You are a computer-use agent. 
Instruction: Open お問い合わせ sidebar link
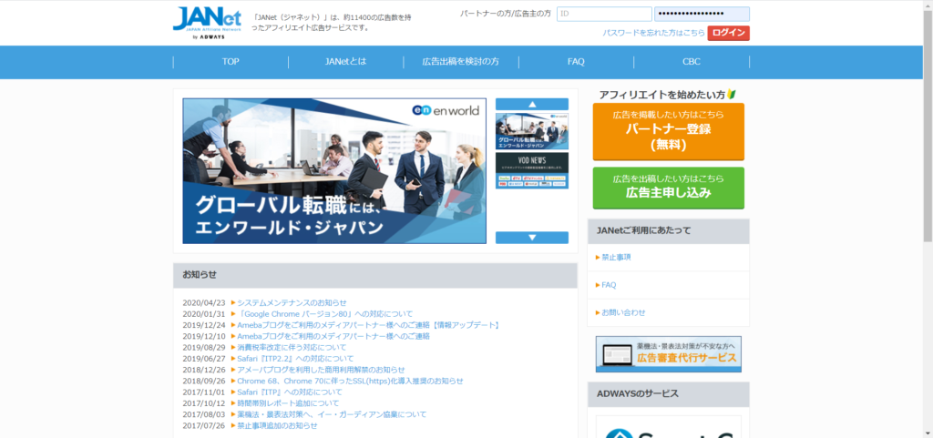[x=623, y=312]
